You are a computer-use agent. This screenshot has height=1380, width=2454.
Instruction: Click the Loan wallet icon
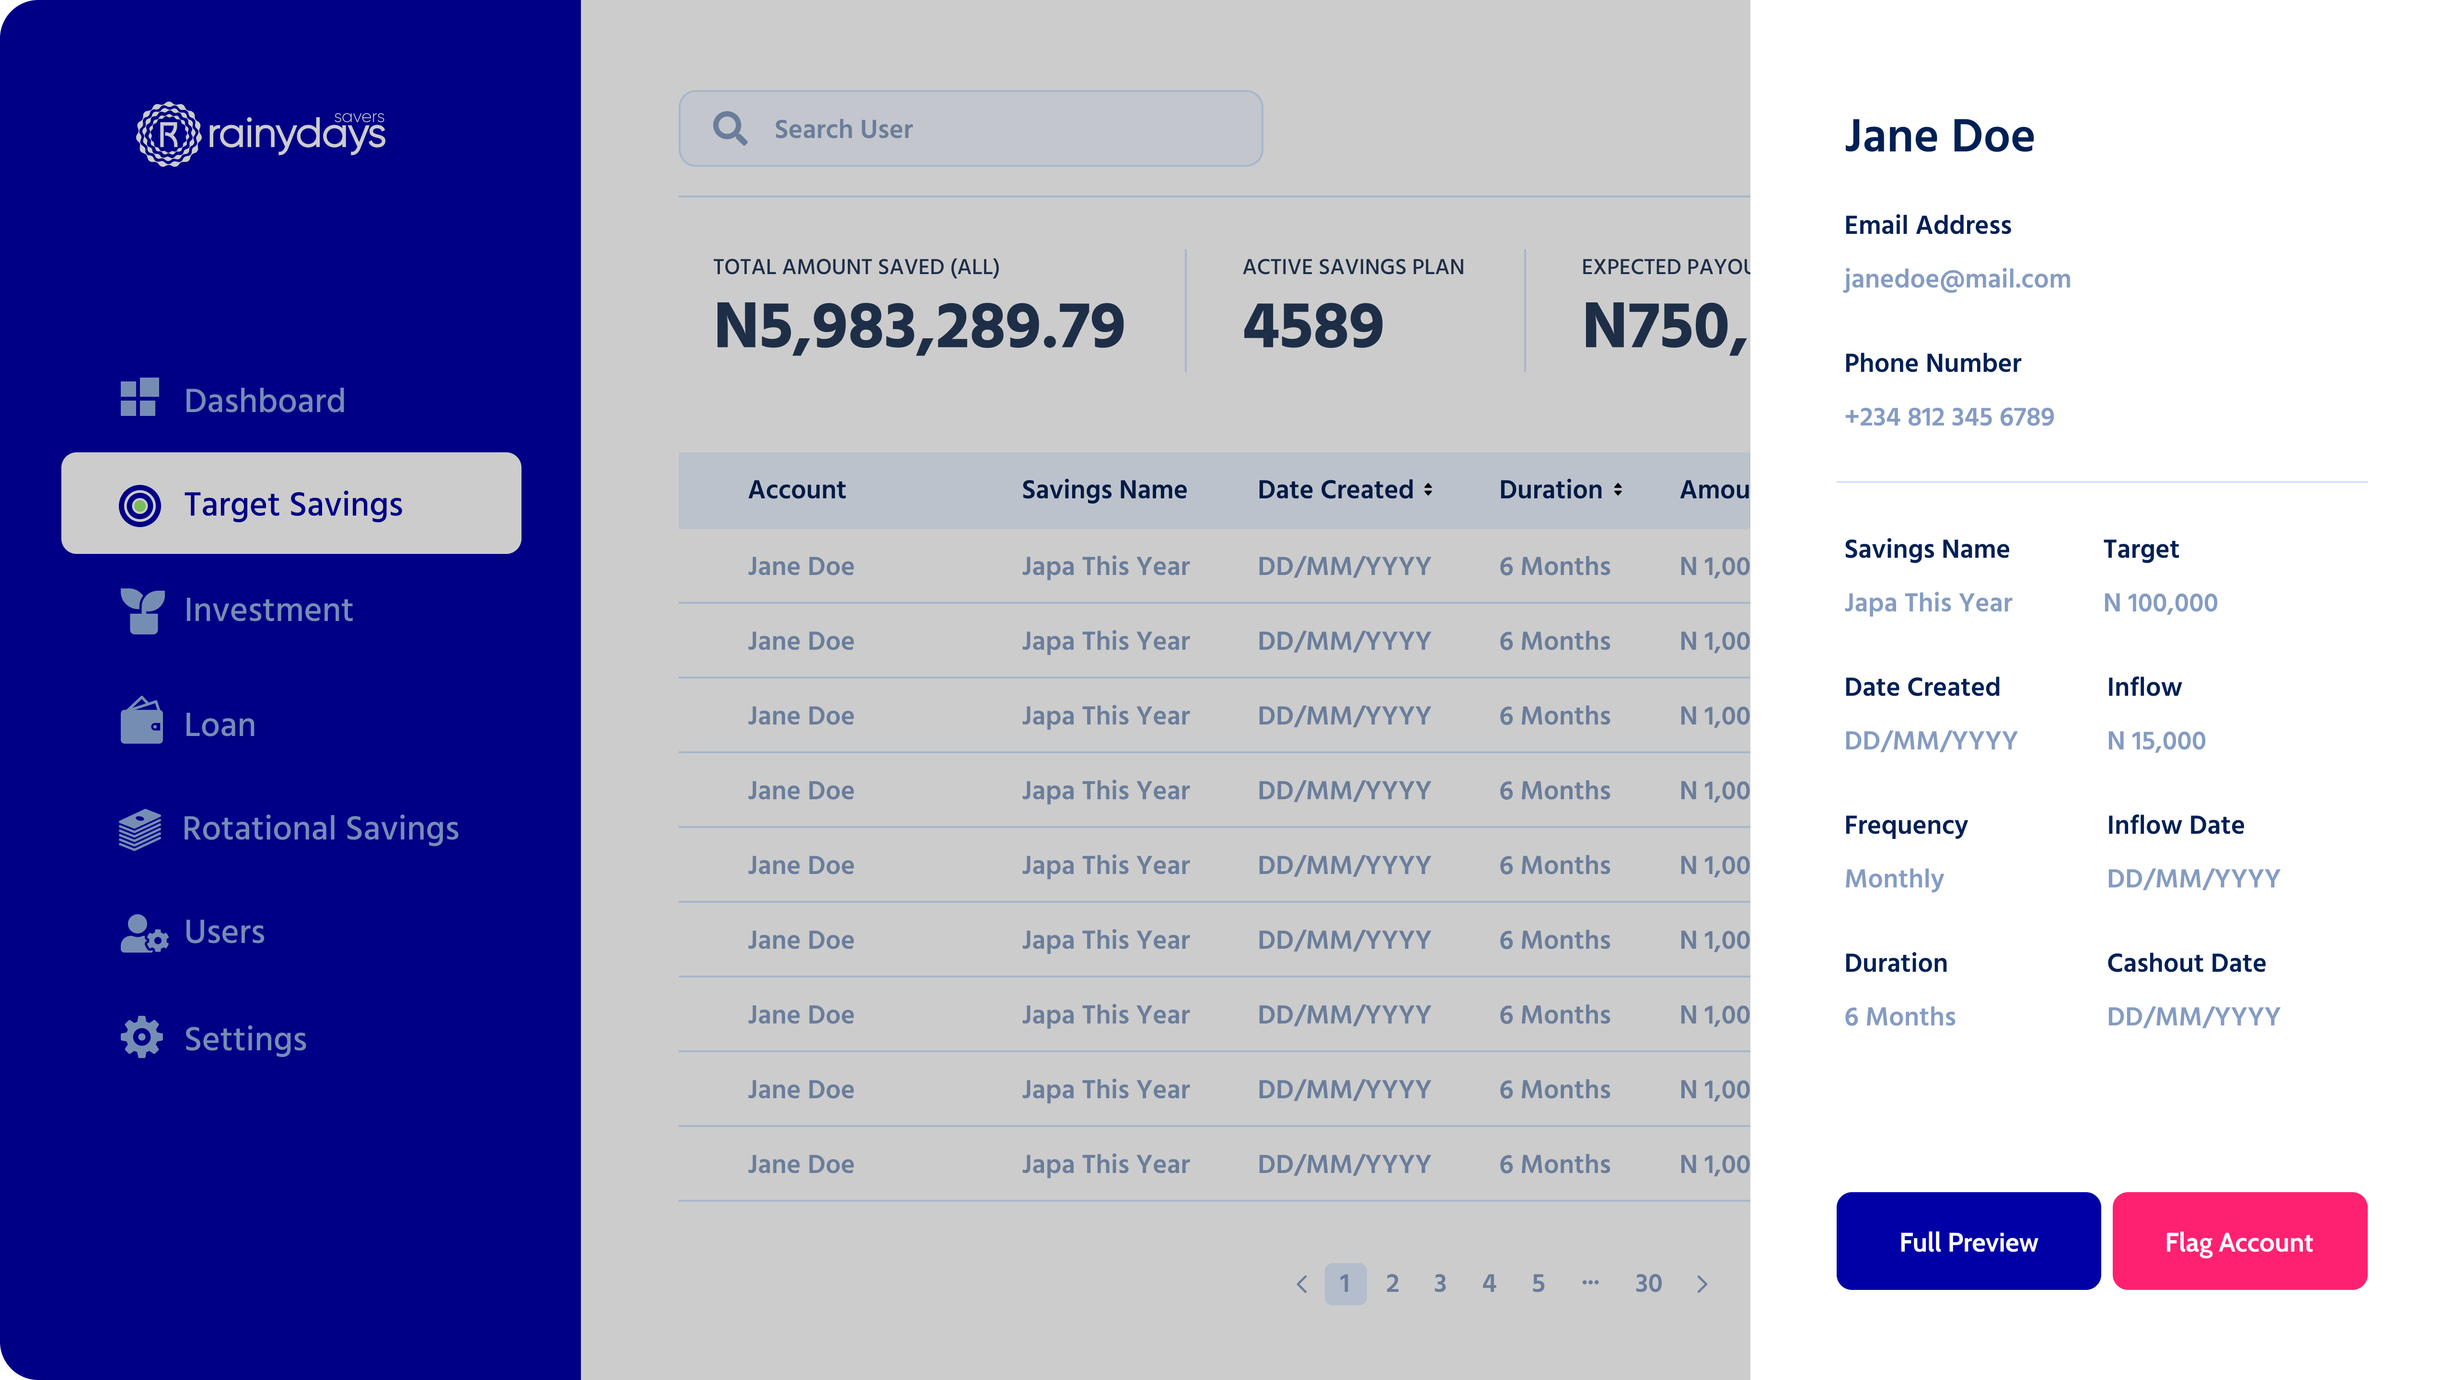point(142,722)
